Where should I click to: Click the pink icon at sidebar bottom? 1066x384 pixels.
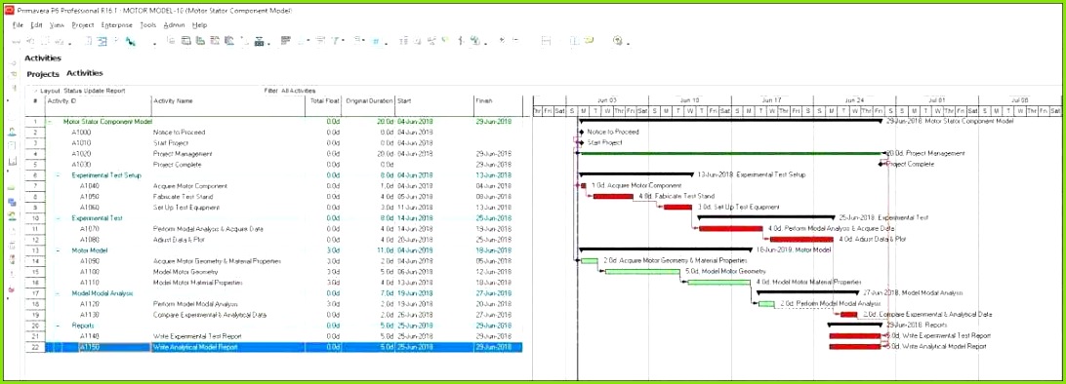[12, 289]
